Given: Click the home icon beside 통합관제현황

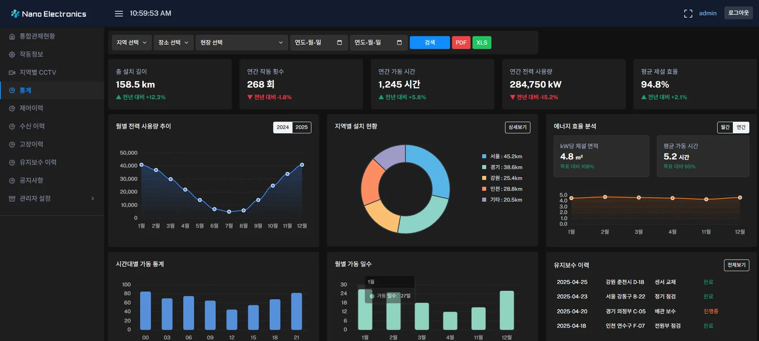Looking at the screenshot, I should 12,37.
